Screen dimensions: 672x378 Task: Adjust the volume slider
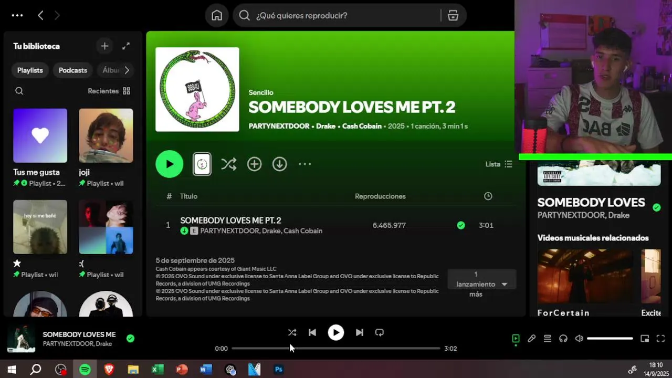coord(610,339)
